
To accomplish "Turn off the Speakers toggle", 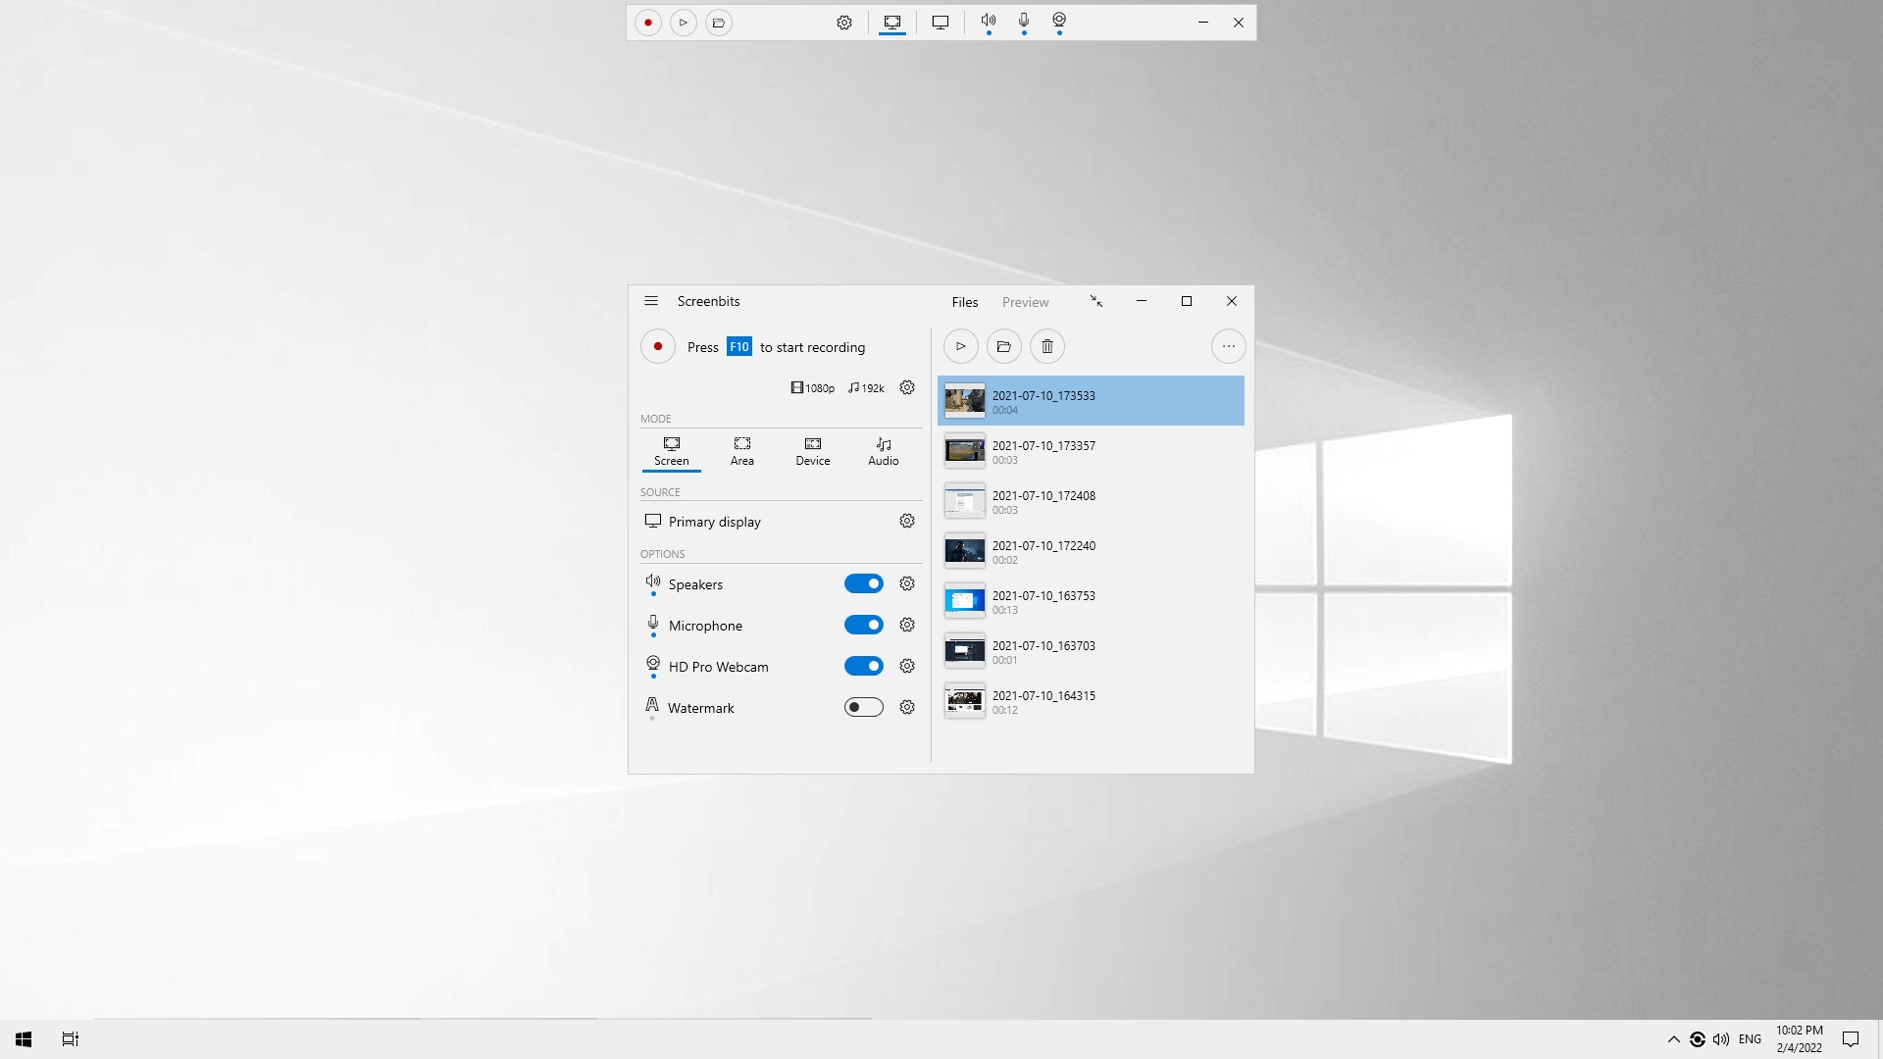I will click(x=864, y=584).
